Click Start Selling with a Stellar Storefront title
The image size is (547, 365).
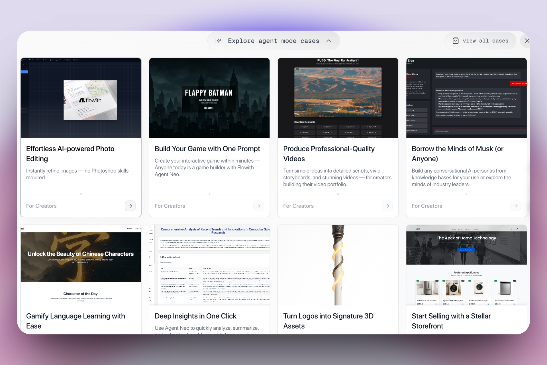(451, 321)
